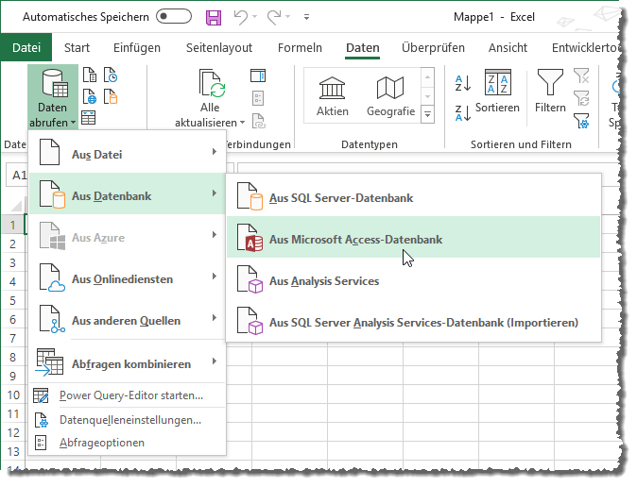Click the Filtern funnel icon
637x487 pixels.
tap(550, 81)
